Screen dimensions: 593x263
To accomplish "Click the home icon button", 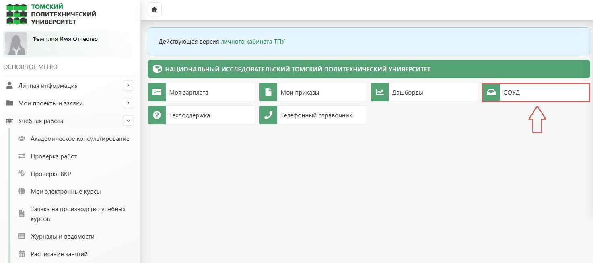I will [x=154, y=9].
